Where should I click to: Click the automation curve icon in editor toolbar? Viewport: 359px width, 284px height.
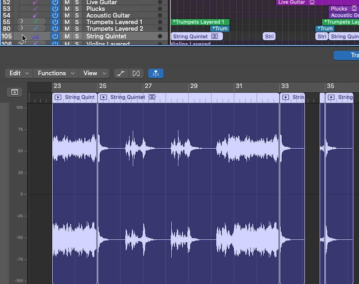coord(121,73)
